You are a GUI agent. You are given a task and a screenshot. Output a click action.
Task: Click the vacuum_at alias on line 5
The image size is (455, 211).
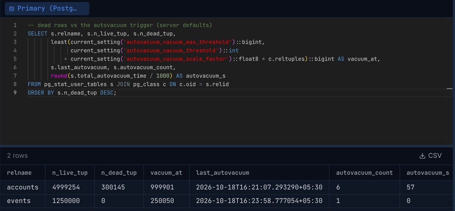click(x=362, y=59)
